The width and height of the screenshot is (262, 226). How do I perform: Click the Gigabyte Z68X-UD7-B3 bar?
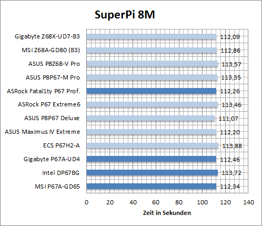152,36
